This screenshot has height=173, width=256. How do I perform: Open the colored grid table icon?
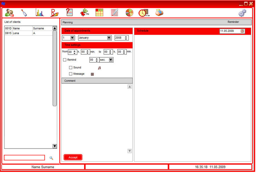tap(99, 13)
